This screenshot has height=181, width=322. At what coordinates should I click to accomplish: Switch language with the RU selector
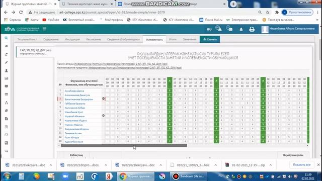(x=209, y=29)
